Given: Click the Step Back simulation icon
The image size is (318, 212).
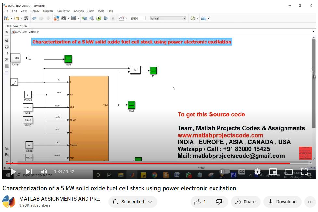Looking at the screenshot, I should 92,18.
